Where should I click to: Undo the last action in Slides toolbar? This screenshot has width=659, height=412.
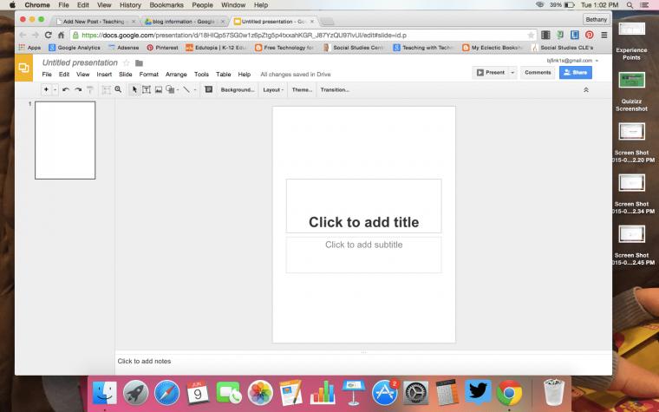coord(66,89)
